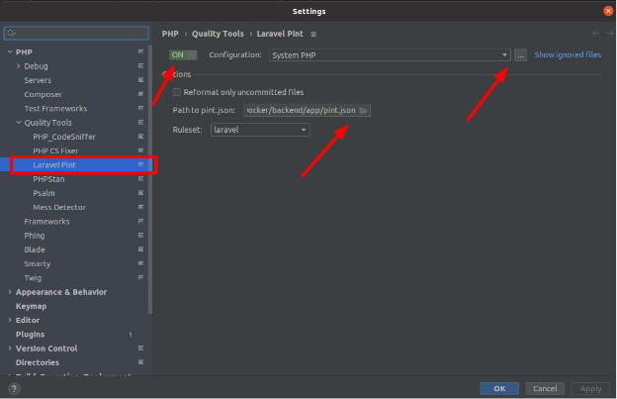Expand Appearance & Behavior section
The width and height of the screenshot is (617, 399).
pos(10,292)
